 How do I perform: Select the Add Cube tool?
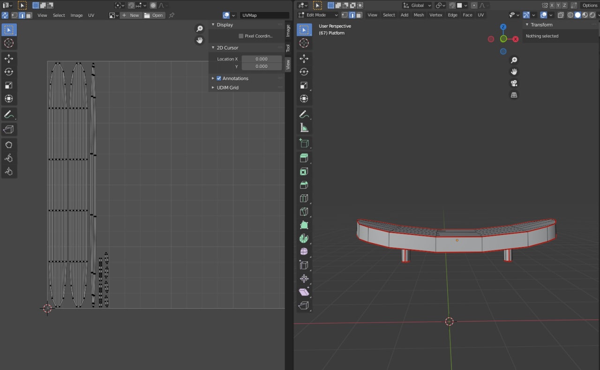[x=304, y=143]
